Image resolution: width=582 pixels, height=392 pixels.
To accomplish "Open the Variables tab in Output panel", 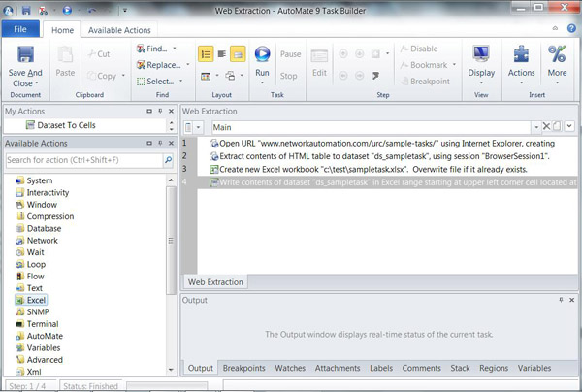I will (534, 368).
